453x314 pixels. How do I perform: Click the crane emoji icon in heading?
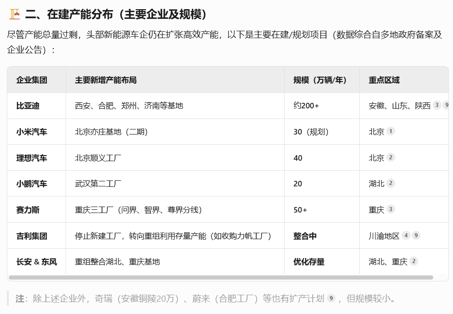(x=14, y=14)
